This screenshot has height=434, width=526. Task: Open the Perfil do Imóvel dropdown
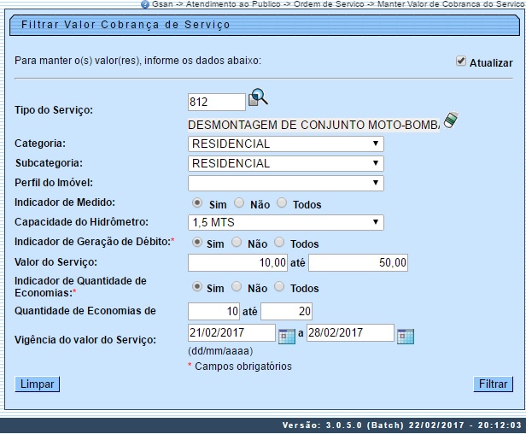[x=285, y=183]
